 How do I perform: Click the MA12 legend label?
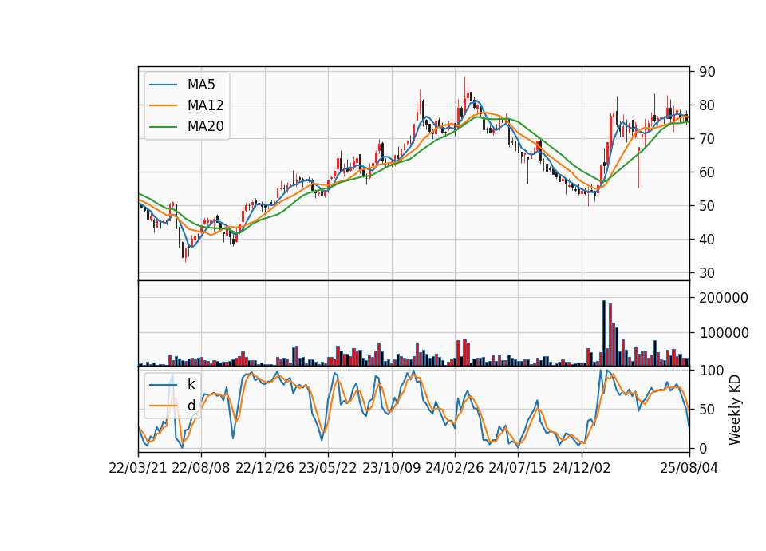pyautogui.click(x=205, y=105)
